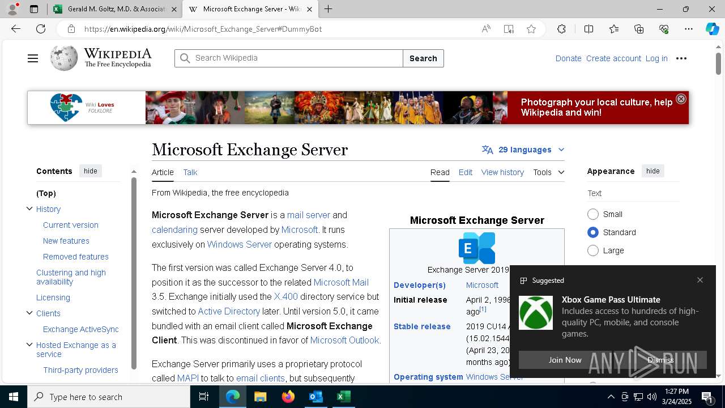This screenshot has width=725, height=408.
Task: Click the Search button on Wikipedia
Action: click(423, 58)
